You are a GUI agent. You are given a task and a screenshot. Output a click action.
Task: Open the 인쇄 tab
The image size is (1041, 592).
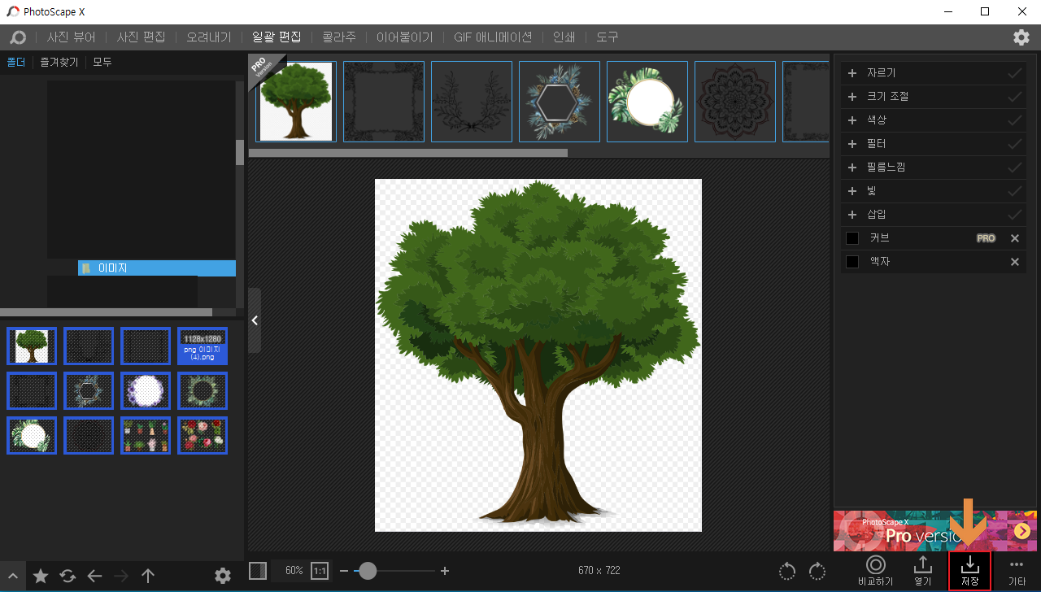pyautogui.click(x=564, y=37)
